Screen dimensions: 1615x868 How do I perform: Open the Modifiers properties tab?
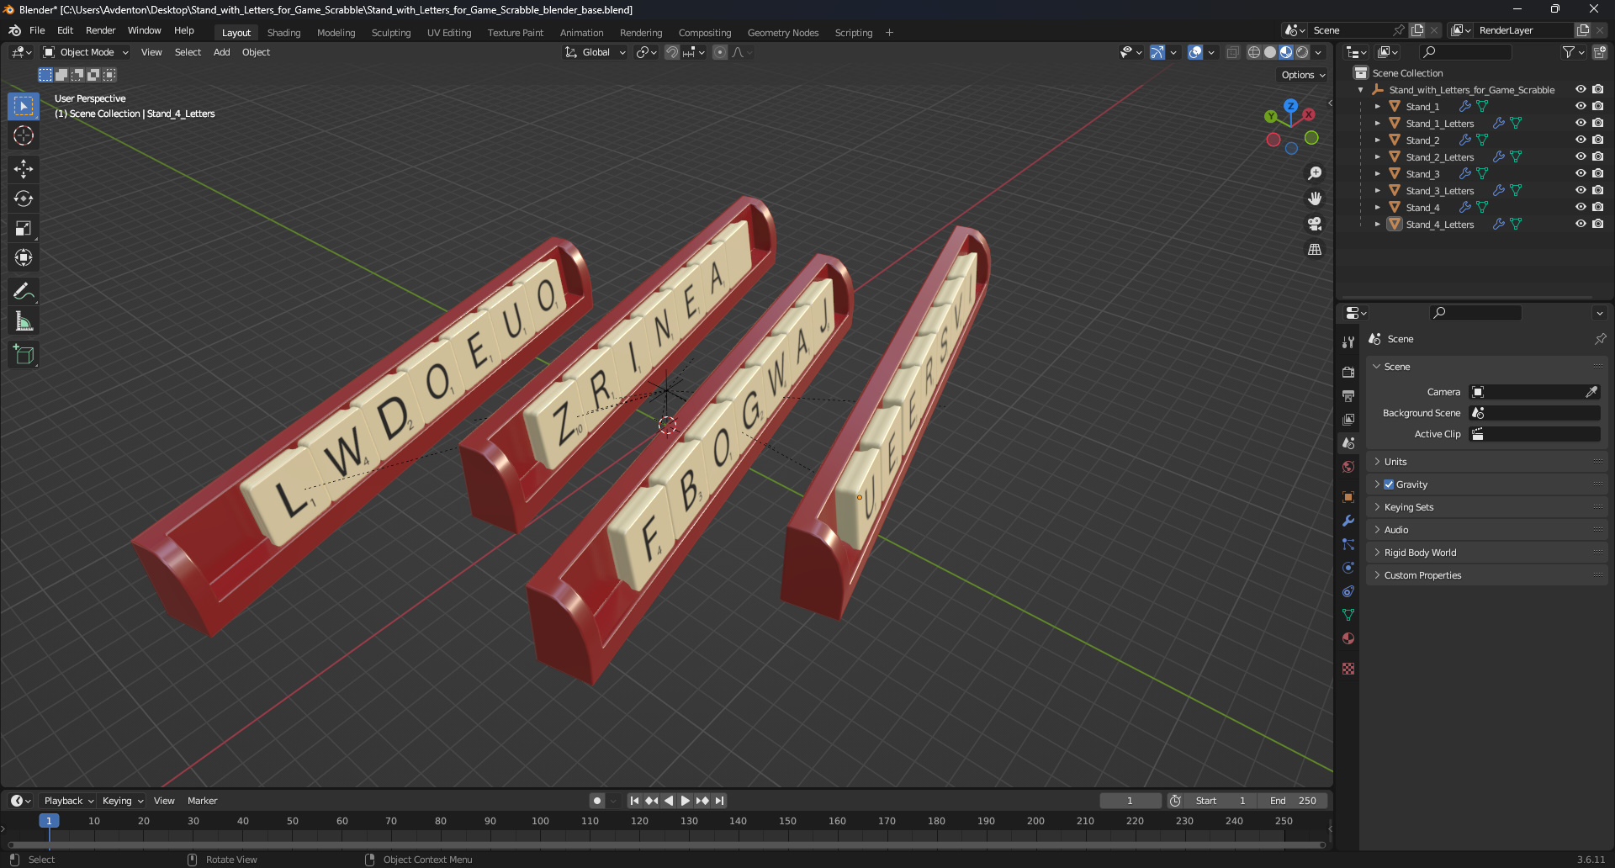coord(1348,521)
